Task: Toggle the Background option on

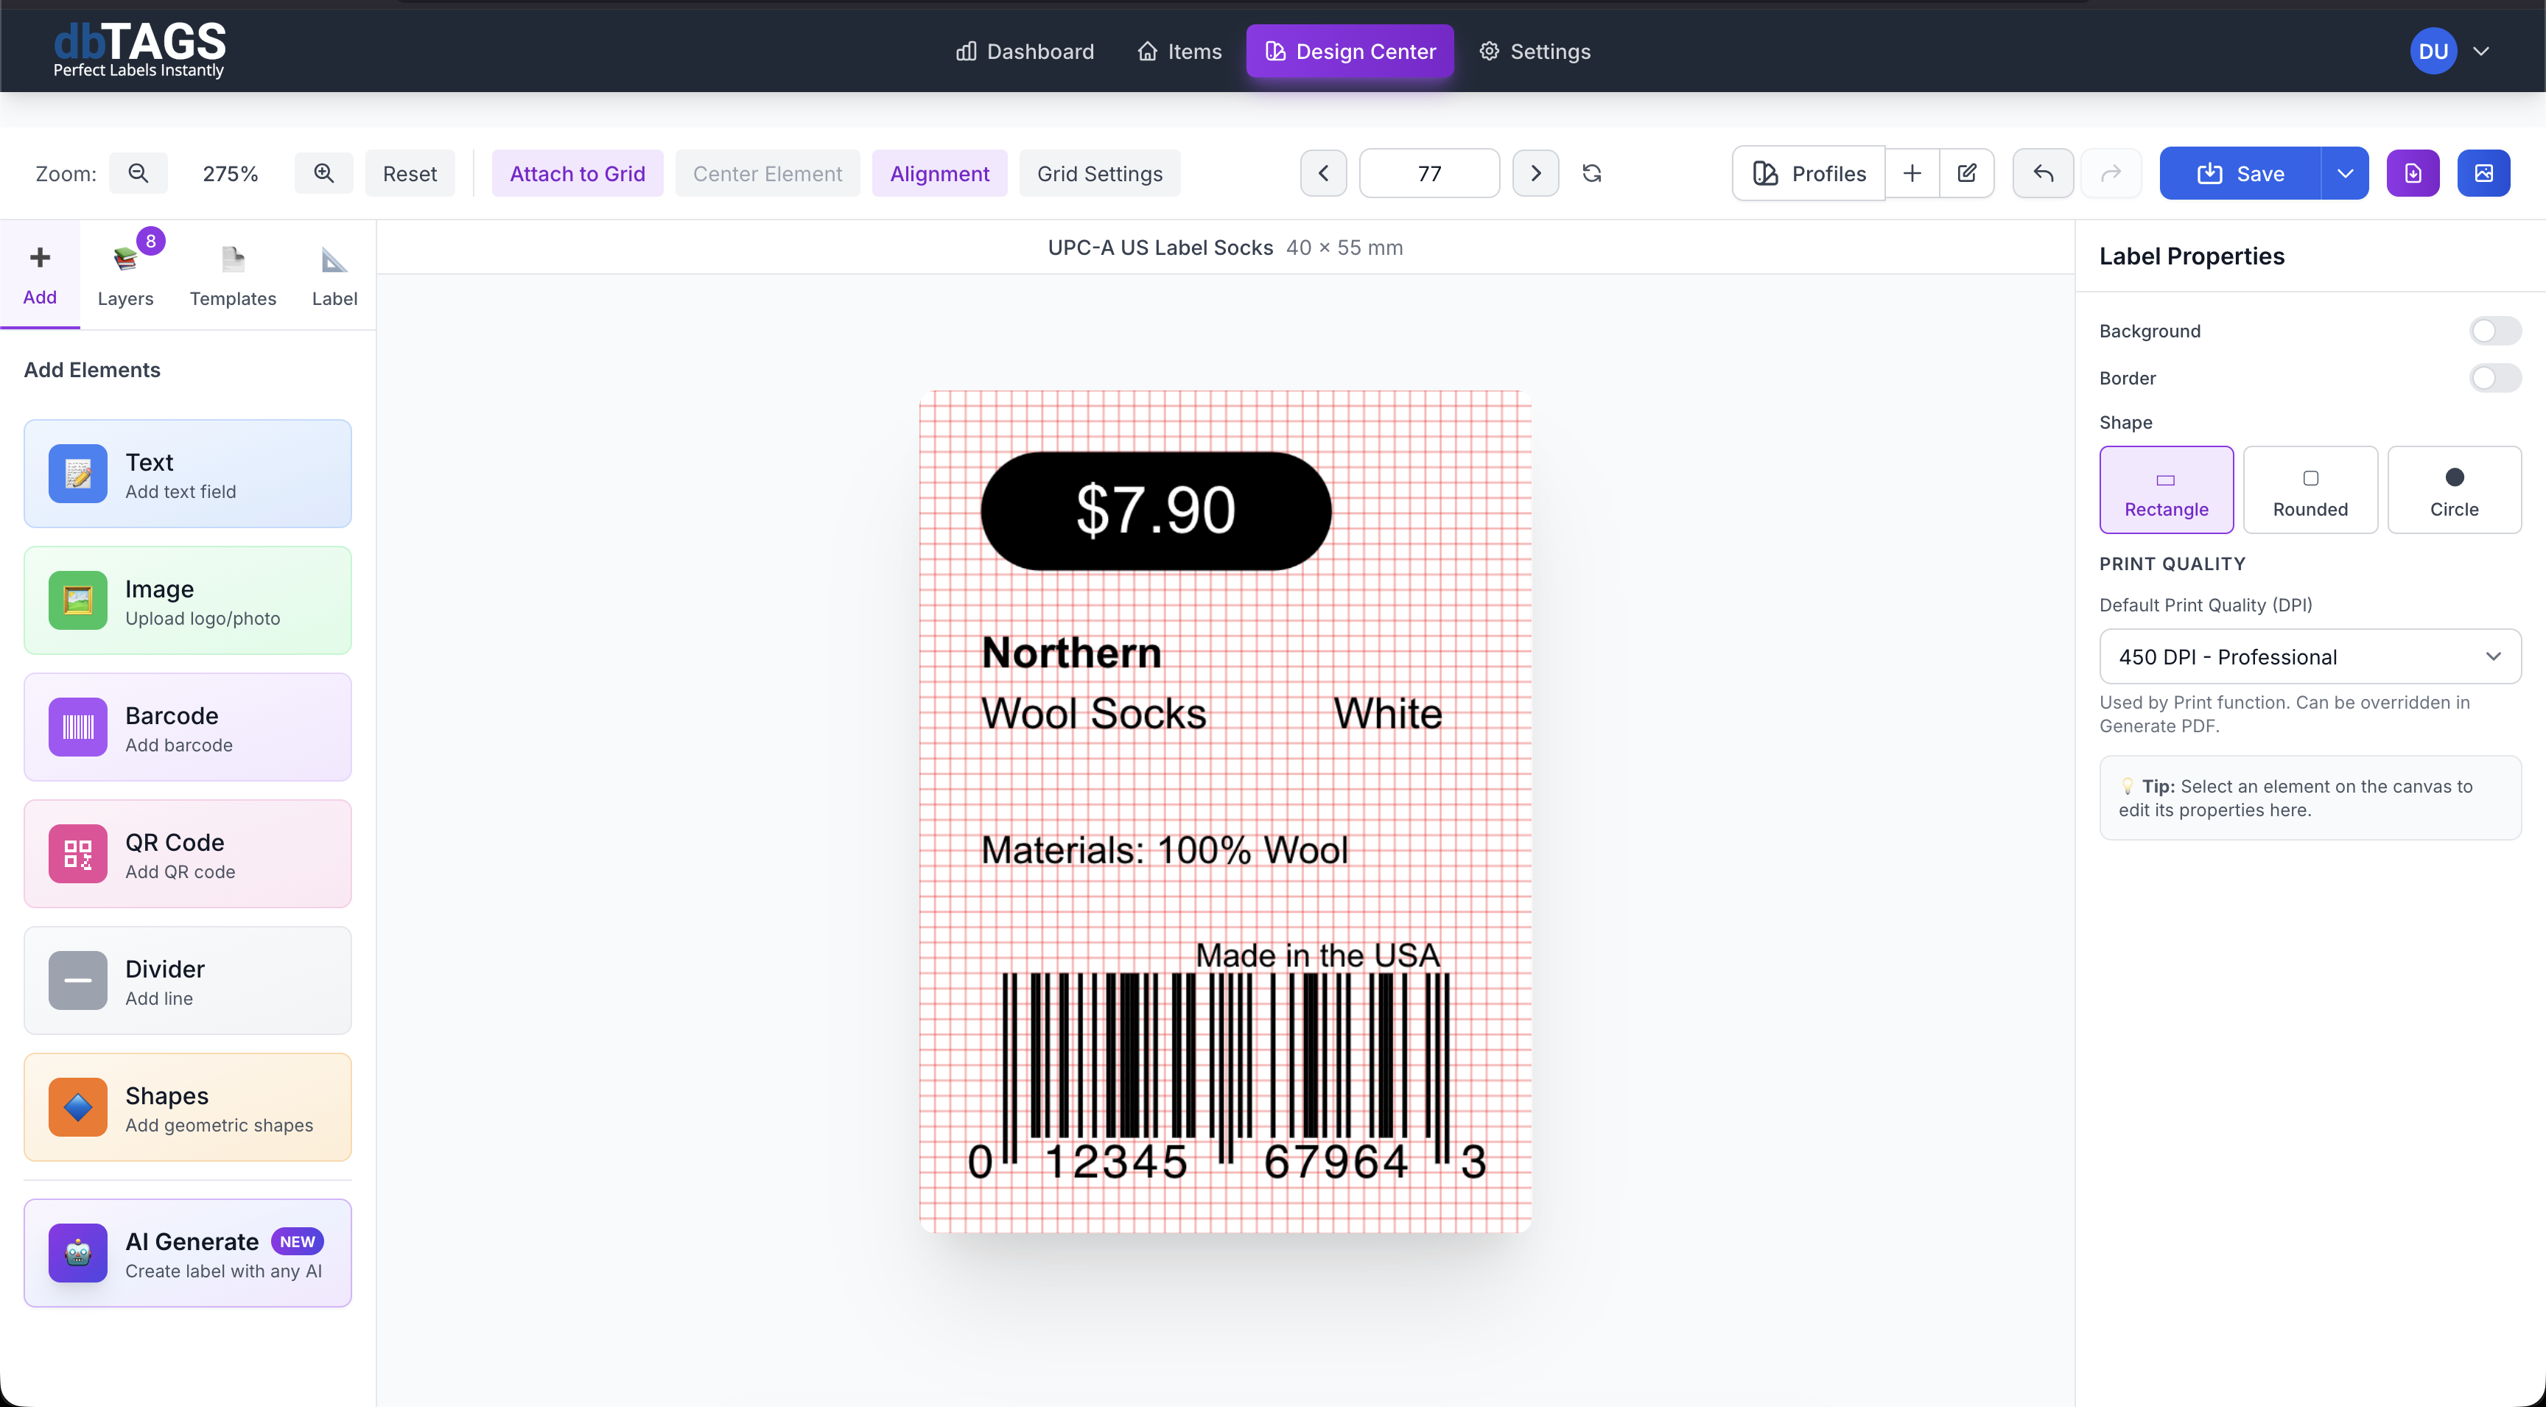Action: click(x=2494, y=330)
